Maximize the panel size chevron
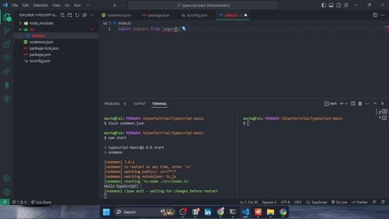This screenshot has width=389, height=219. (375, 103)
